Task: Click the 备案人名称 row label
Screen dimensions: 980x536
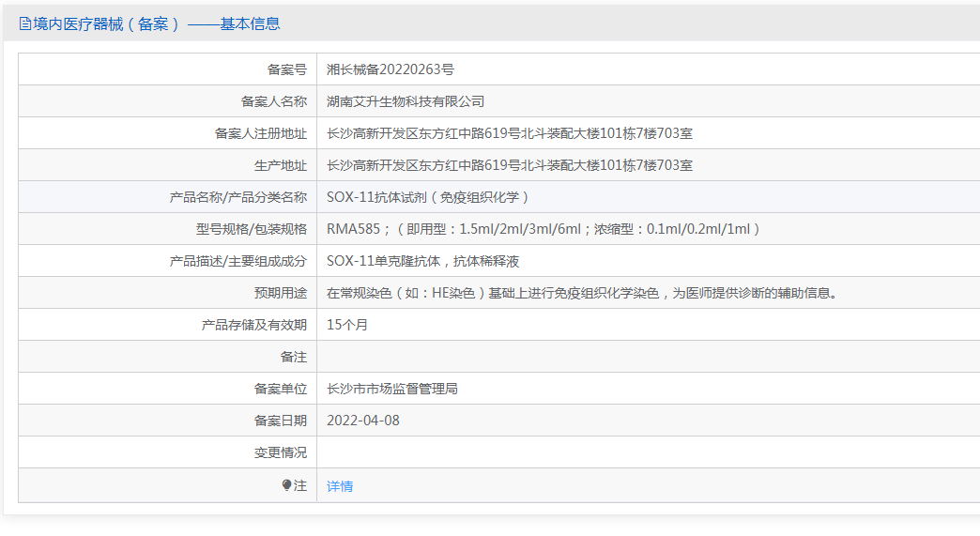Action: pos(274,101)
